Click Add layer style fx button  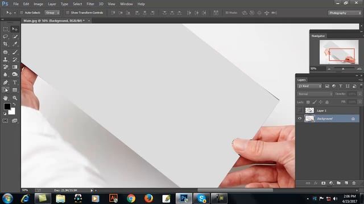[x=316, y=183]
